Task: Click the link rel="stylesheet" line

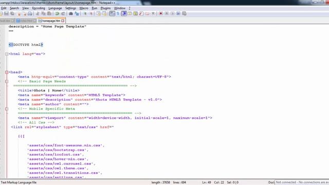Action: click(62, 127)
